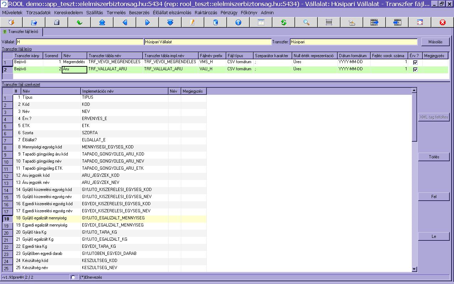Switch to Transzfer fájl leíró tab
Screen dimensions: 454x284
click(22, 32)
